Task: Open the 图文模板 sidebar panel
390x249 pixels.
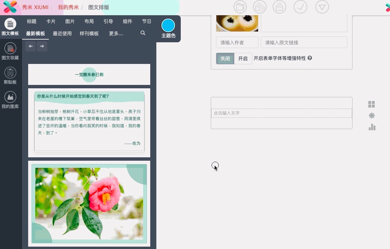Action: [10, 27]
